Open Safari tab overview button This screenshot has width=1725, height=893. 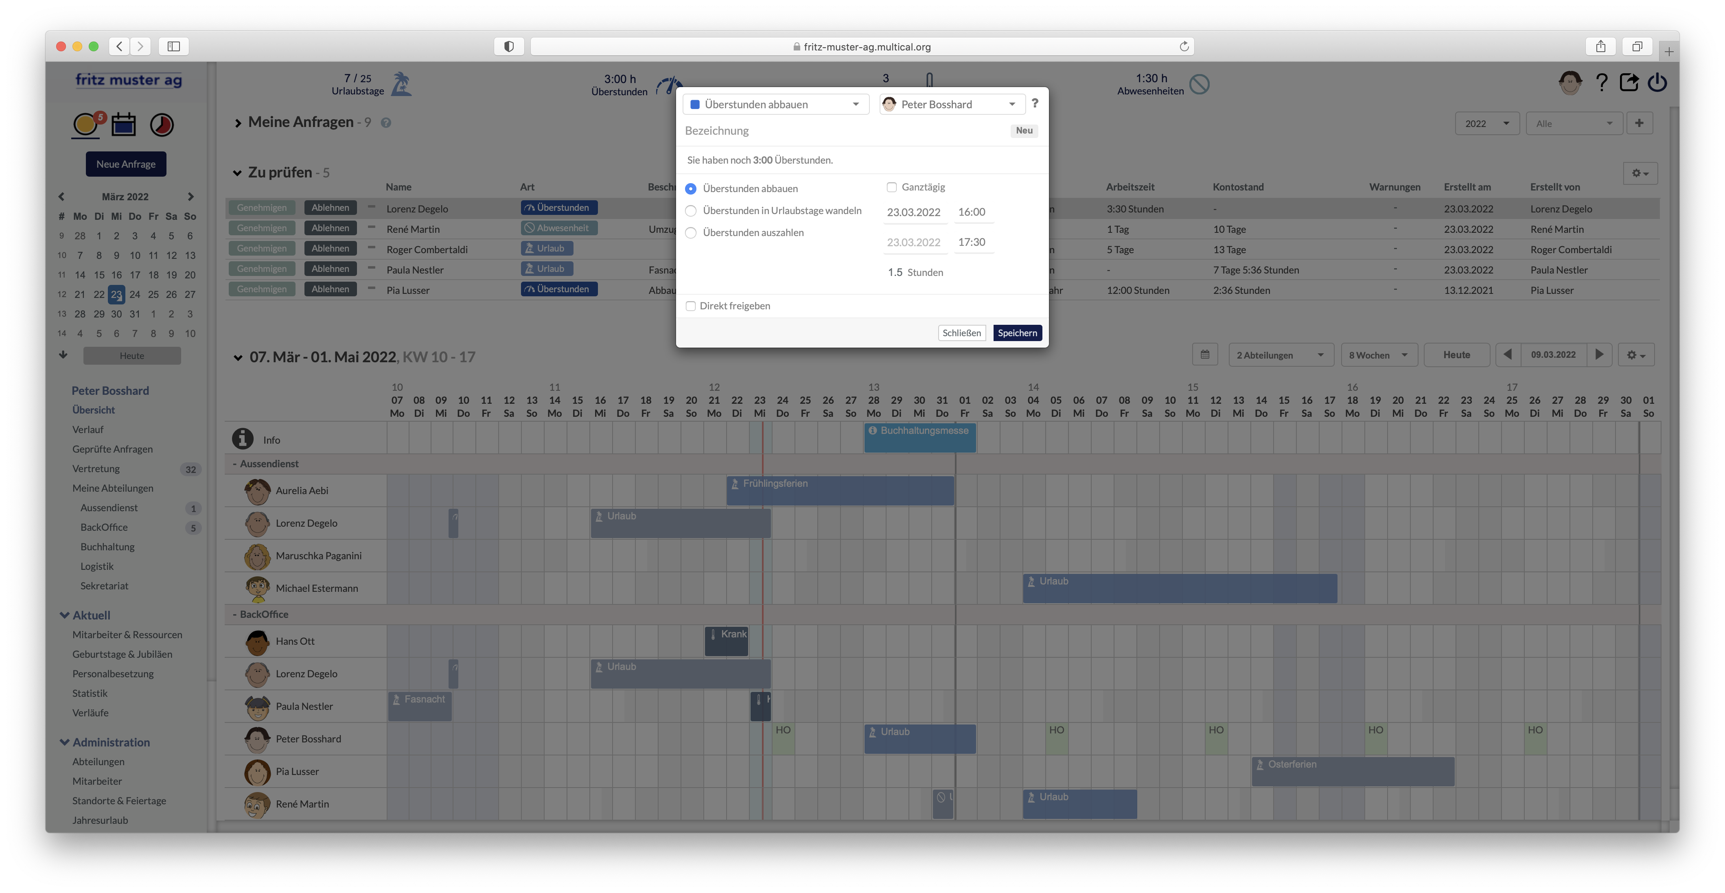tap(1637, 46)
